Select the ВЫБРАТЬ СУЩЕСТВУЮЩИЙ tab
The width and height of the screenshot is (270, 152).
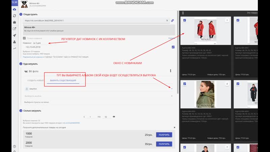point(63,80)
